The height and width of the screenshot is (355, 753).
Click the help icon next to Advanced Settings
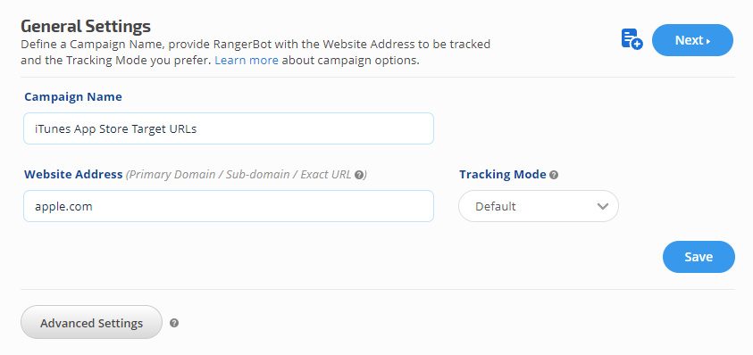[174, 323]
